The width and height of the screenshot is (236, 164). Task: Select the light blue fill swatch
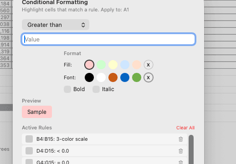click(125, 65)
